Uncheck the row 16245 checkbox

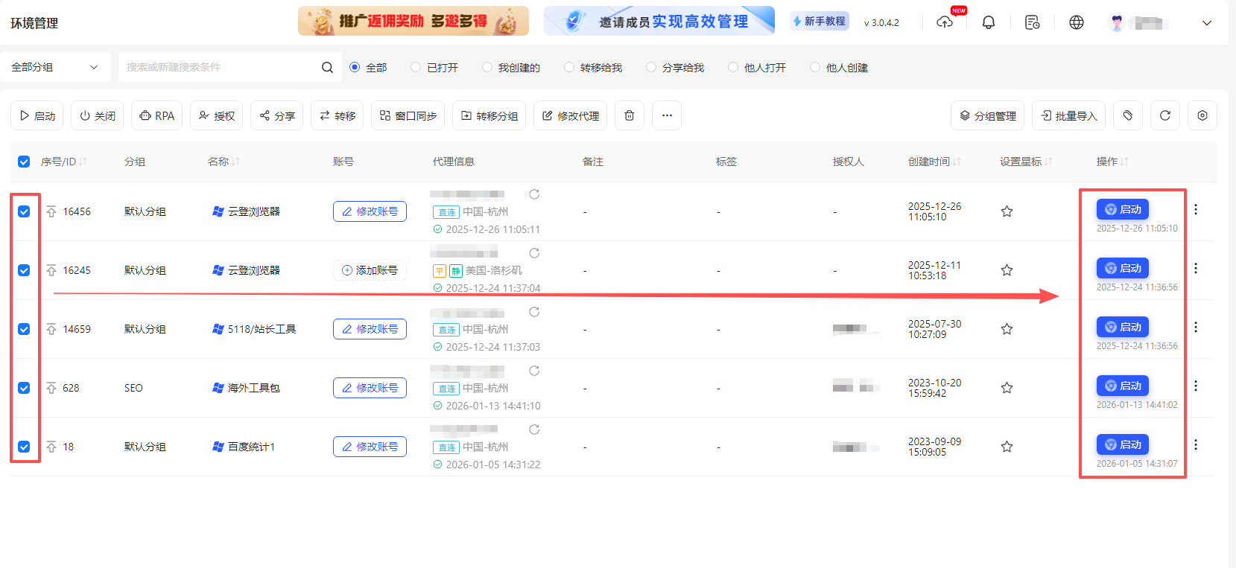pos(24,270)
